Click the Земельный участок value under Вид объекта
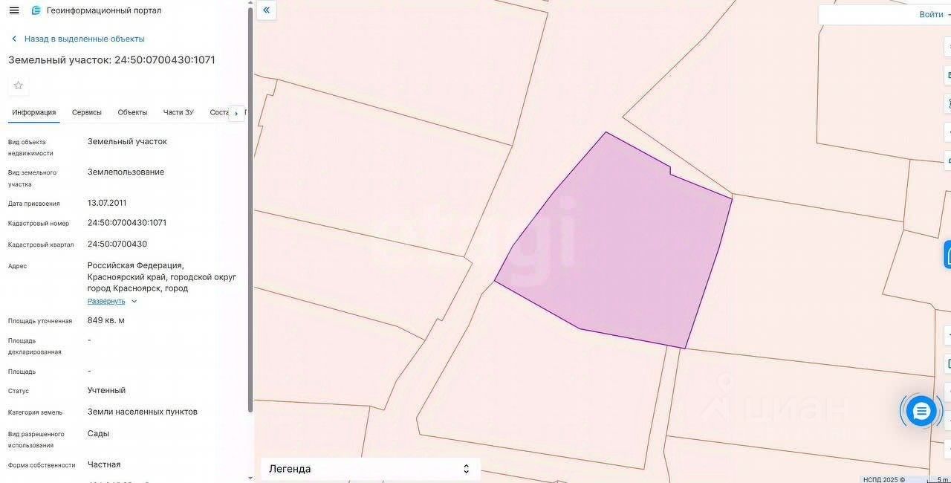 click(127, 141)
